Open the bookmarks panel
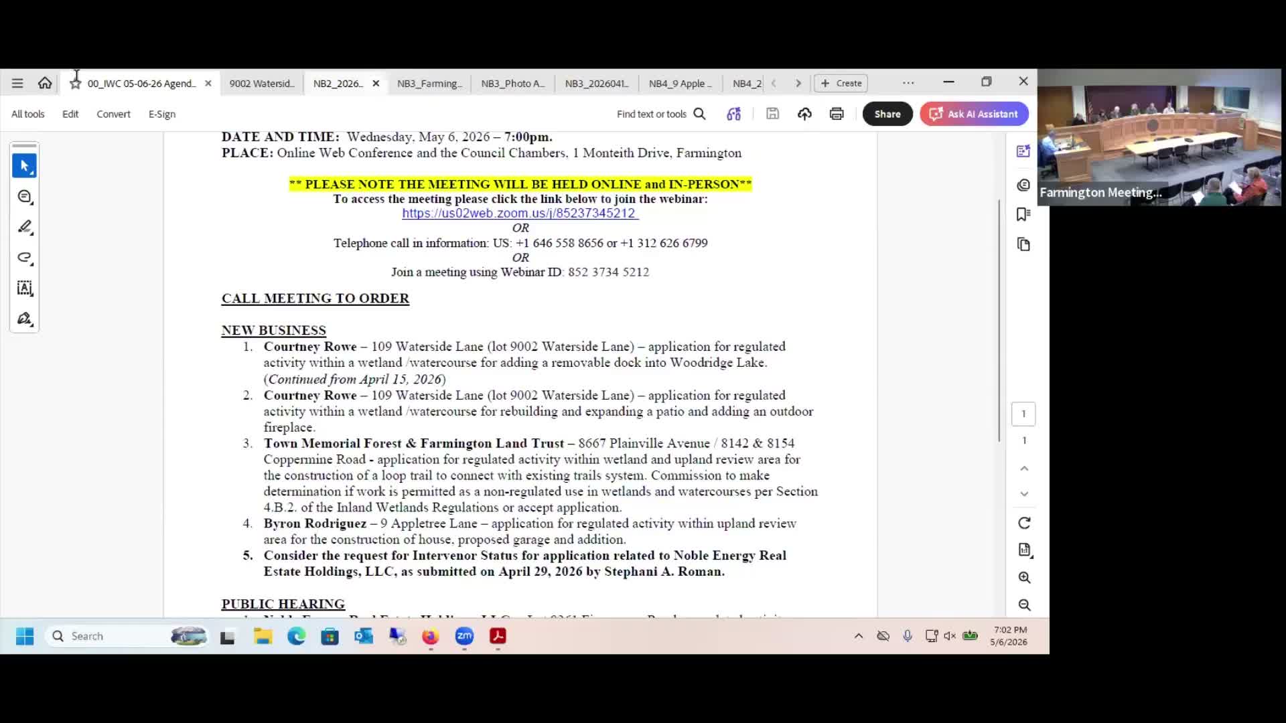The image size is (1286, 723). [x=1023, y=214]
